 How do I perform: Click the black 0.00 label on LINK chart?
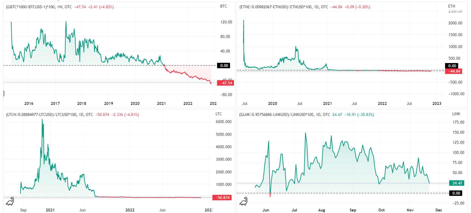456,193
